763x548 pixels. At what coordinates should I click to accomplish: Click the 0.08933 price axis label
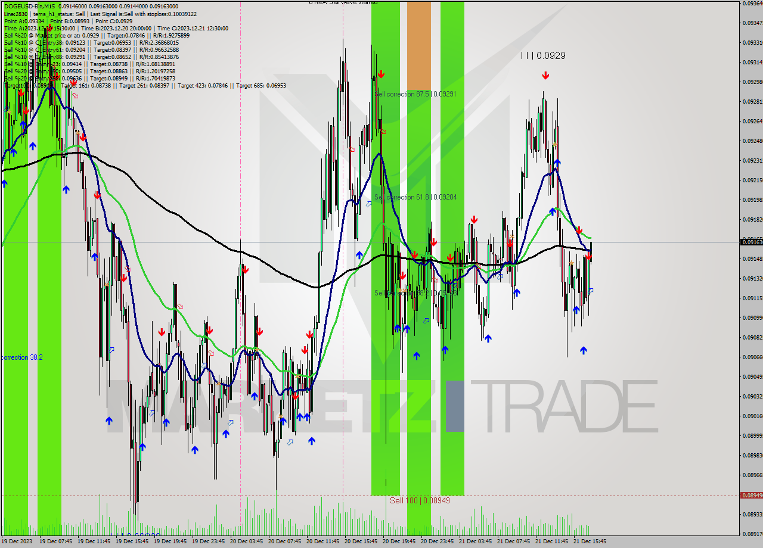[752, 514]
